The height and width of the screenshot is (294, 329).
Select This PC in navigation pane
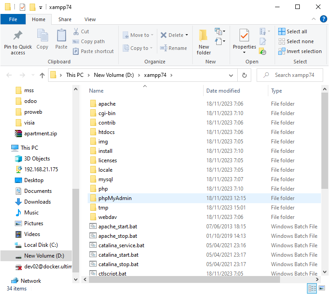[x=25, y=148]
